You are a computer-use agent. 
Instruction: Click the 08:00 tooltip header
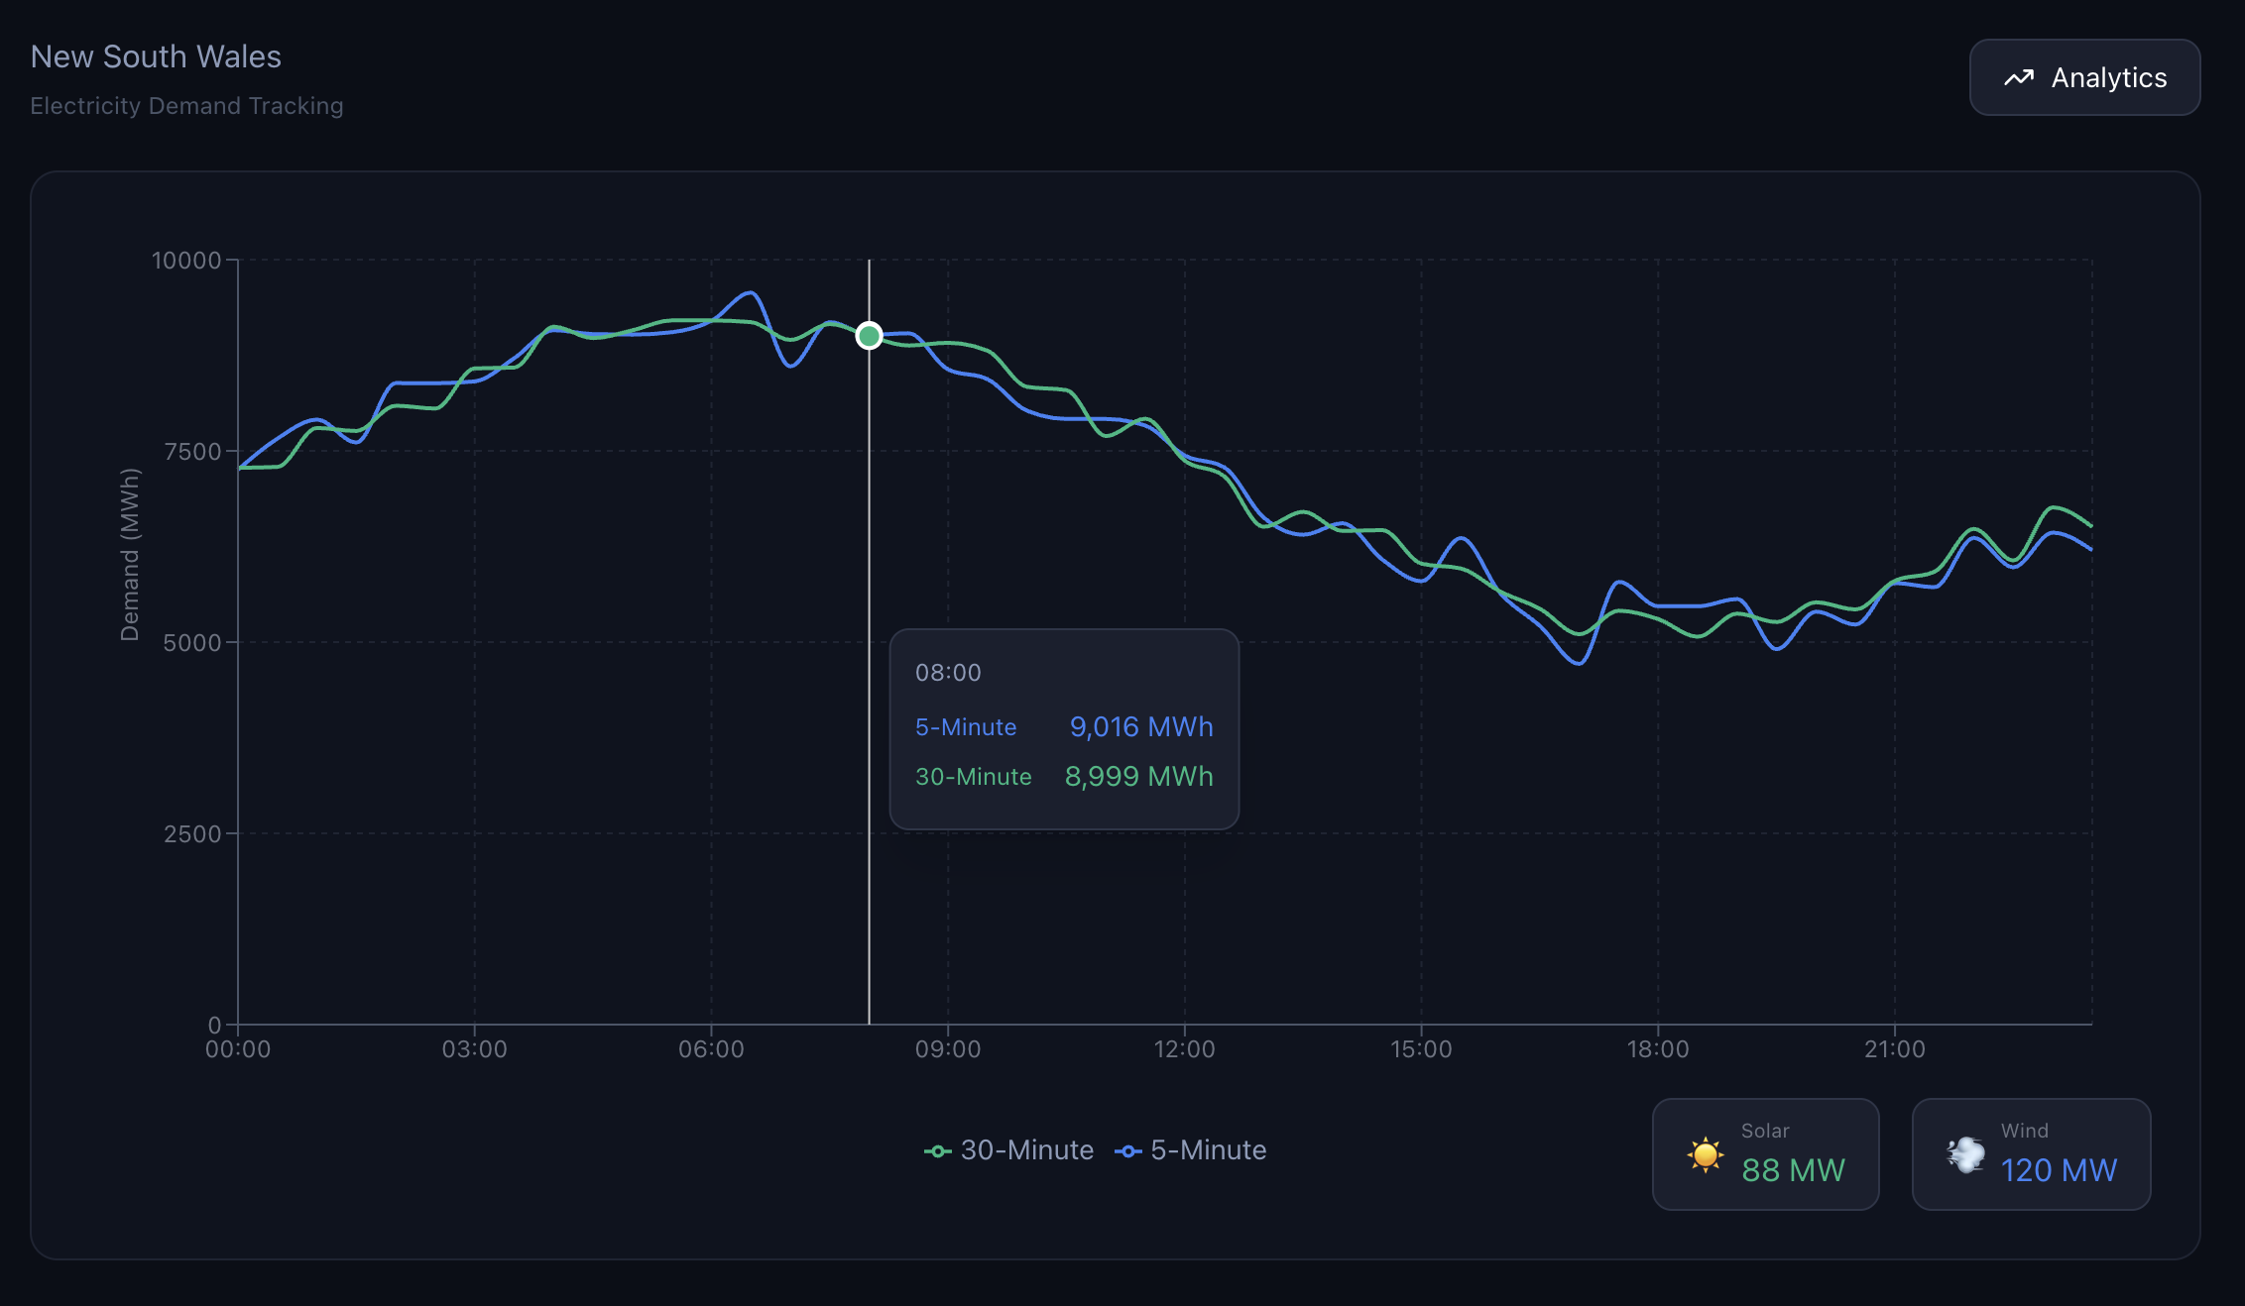point(948,673)
